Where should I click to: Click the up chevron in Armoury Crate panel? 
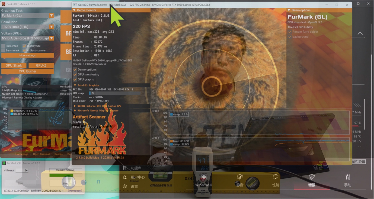[360, 33]
